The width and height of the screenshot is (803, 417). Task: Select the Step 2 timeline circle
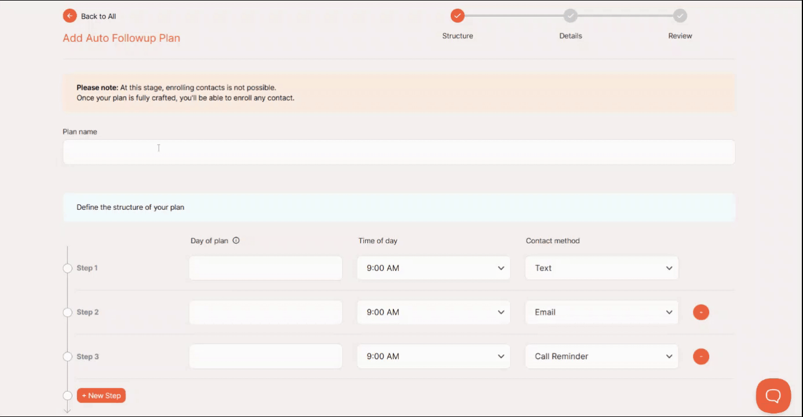tap(67, 312)
